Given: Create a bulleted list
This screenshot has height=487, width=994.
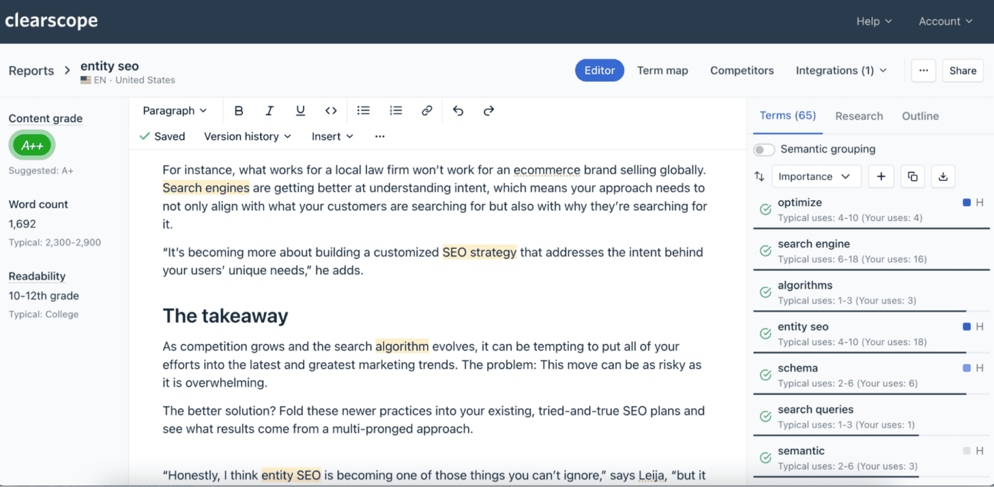Looking at the screenshot, I should click(x=364, y=111).
